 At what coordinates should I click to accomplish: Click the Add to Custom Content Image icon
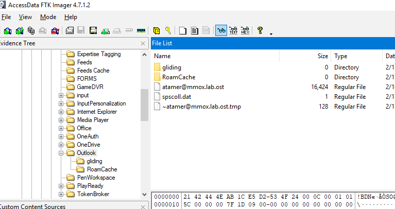(105, 31)
